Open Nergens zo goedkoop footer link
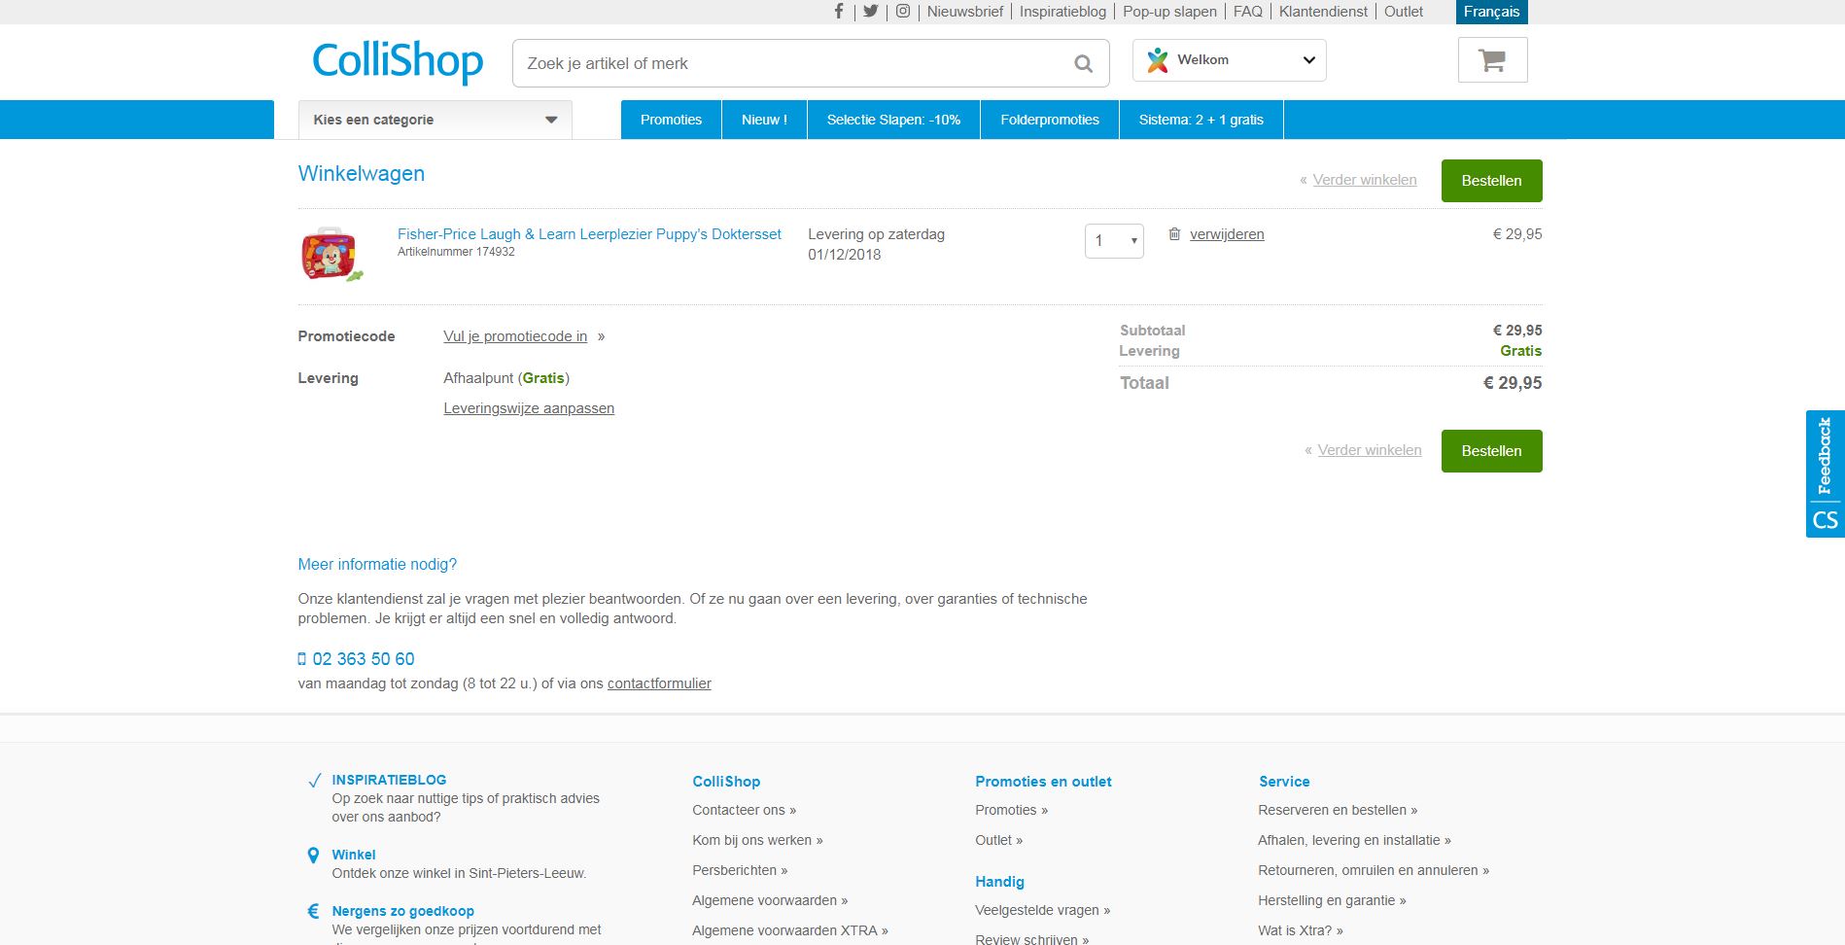The height and width of the screenshot is (945, 1845). pyautogui.click(x=403, y=911)
